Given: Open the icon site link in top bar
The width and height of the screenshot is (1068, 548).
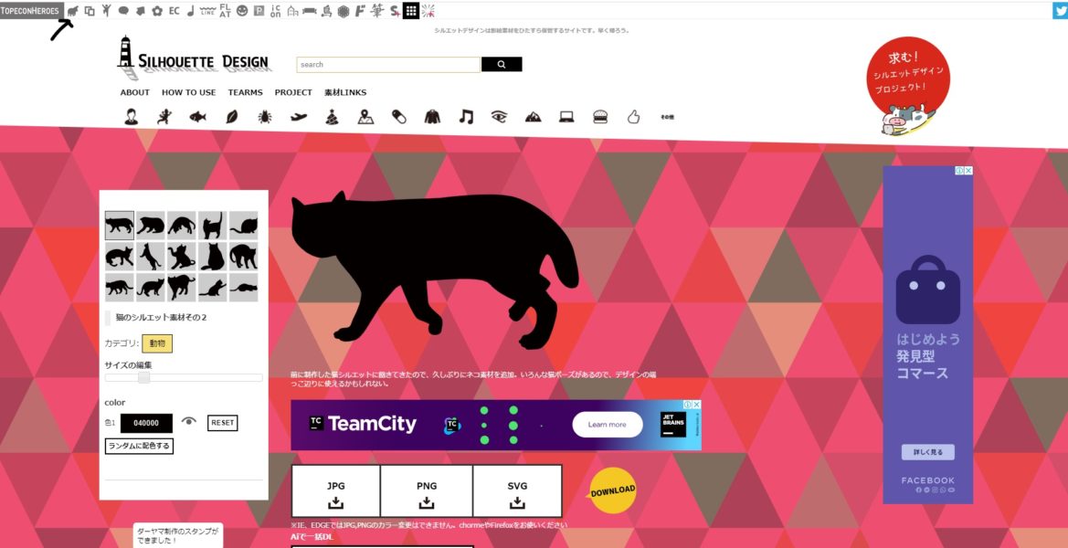Looking at the screenshot, I should tap(275, 11).
